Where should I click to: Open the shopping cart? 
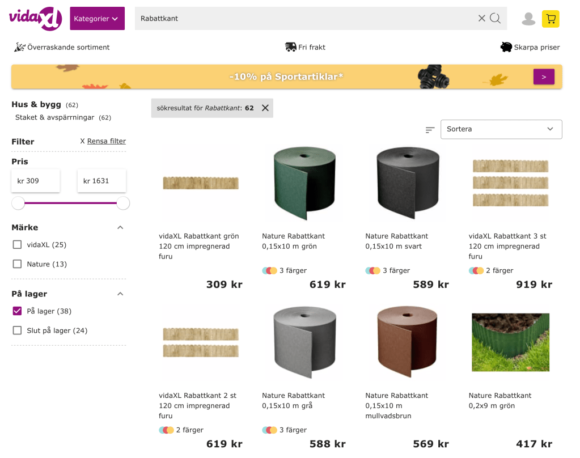550,19
